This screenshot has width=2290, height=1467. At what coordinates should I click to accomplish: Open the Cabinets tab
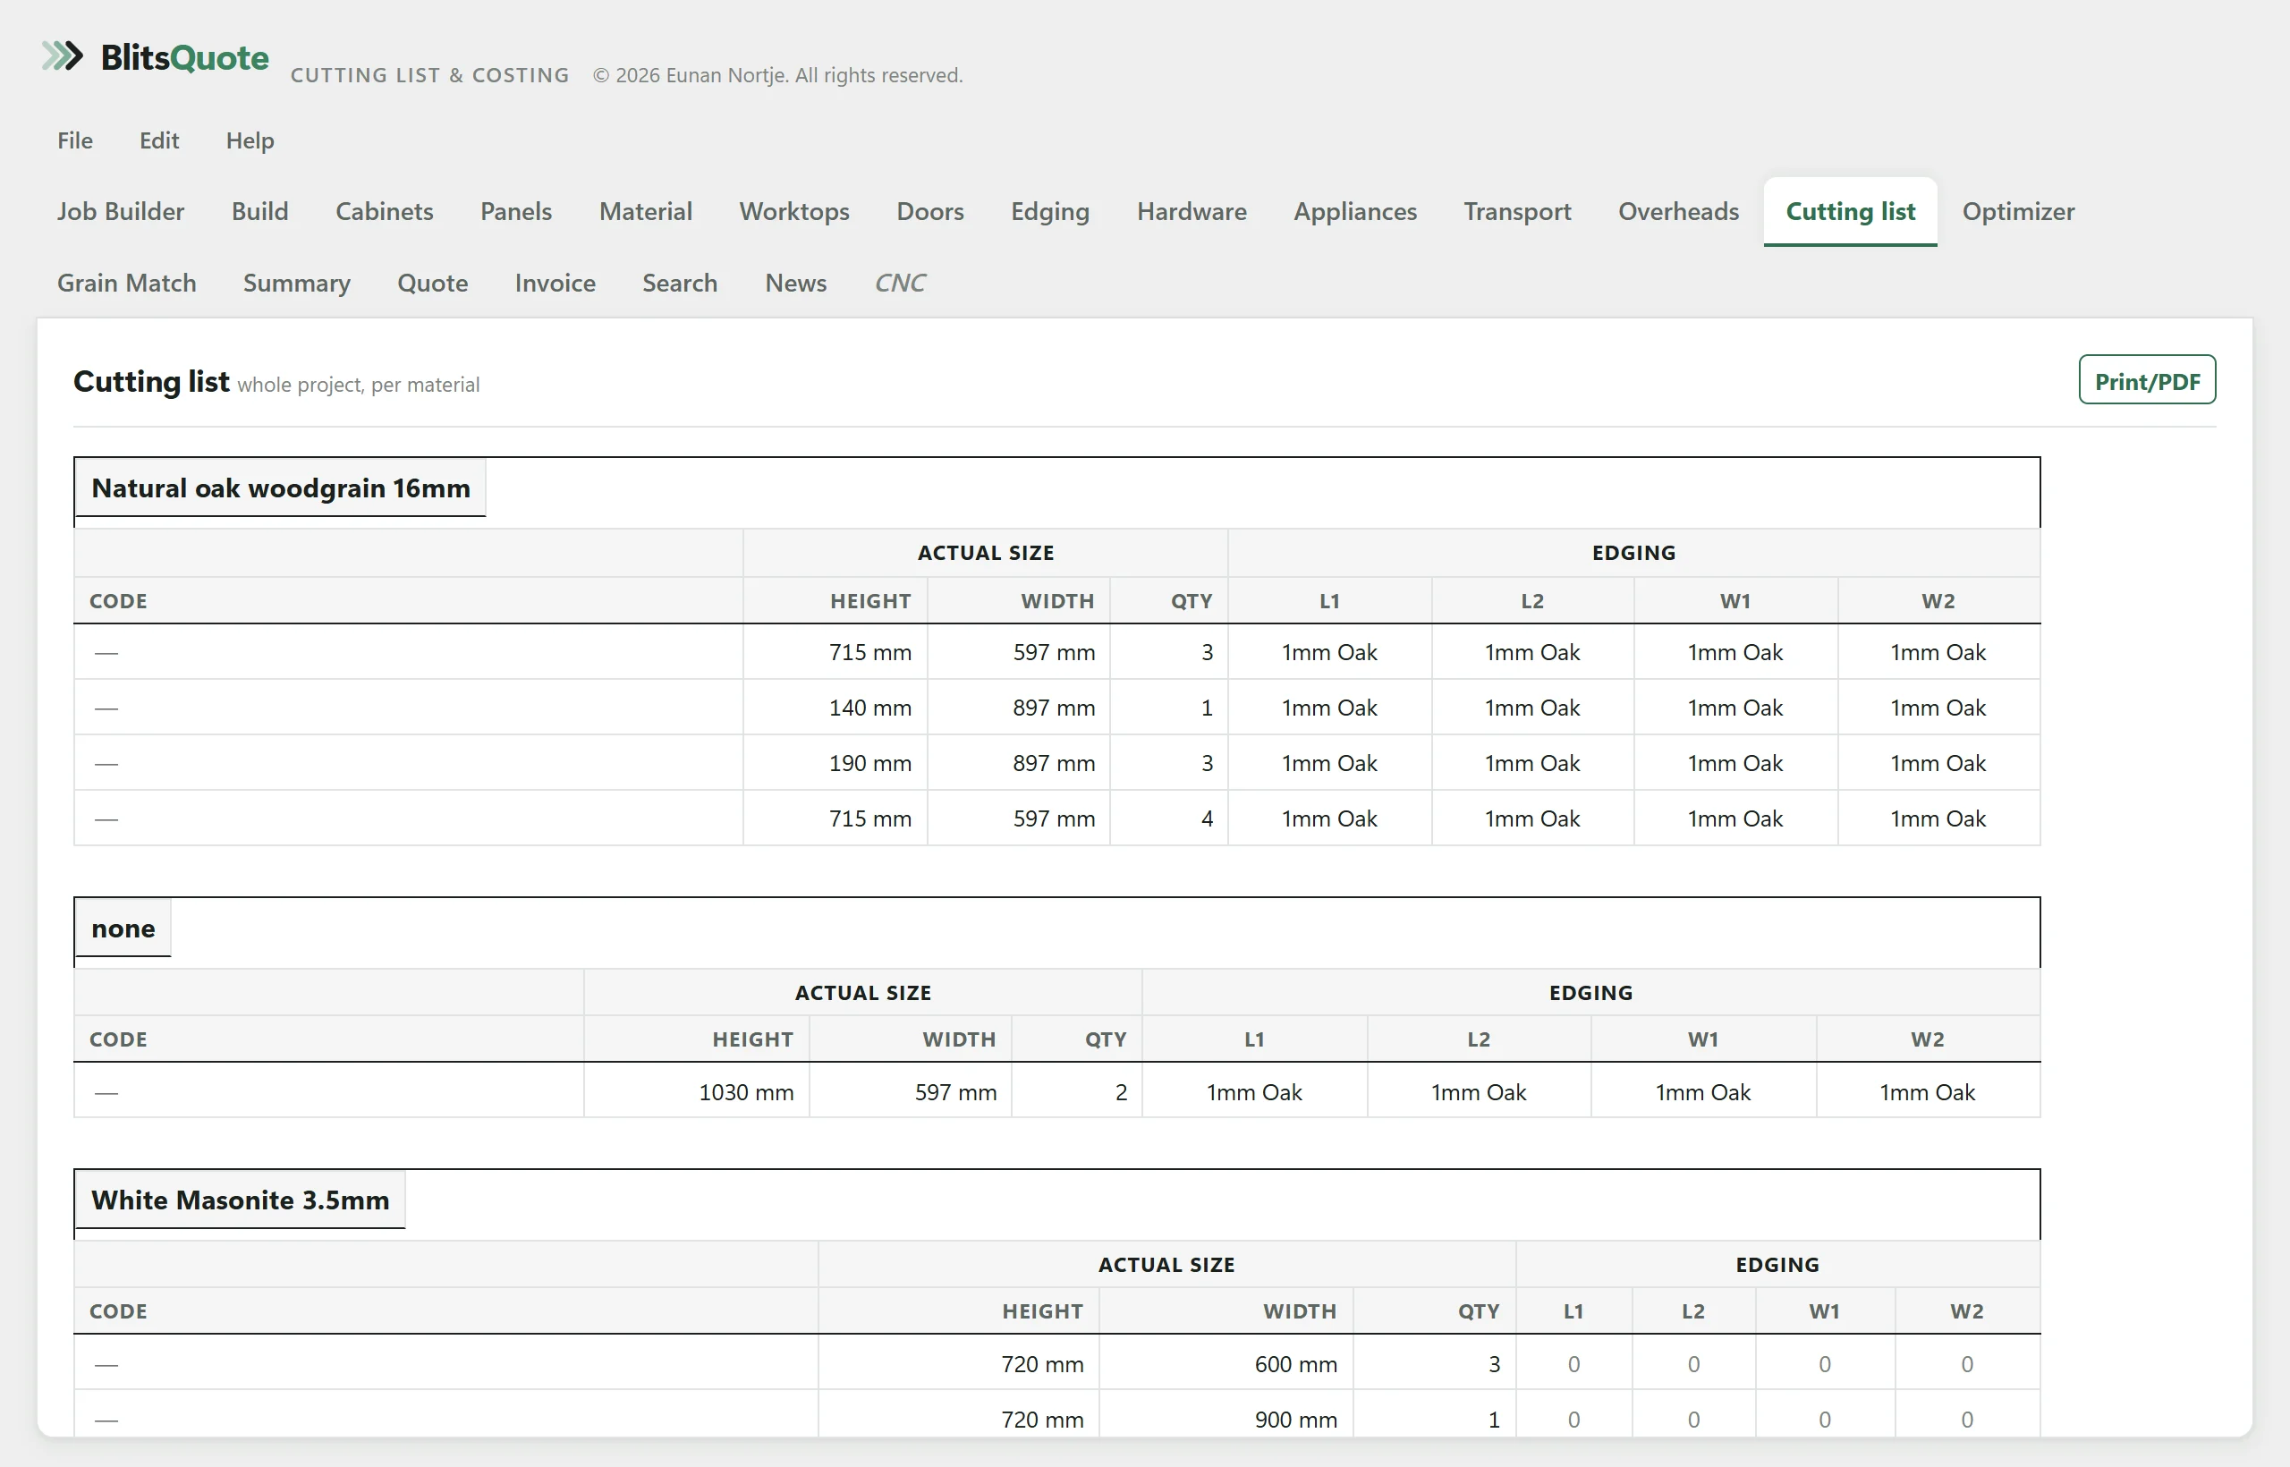384,211
